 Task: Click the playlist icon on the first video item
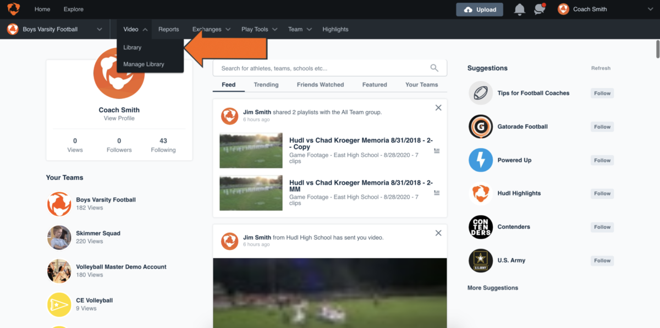[x=437, y=151]
